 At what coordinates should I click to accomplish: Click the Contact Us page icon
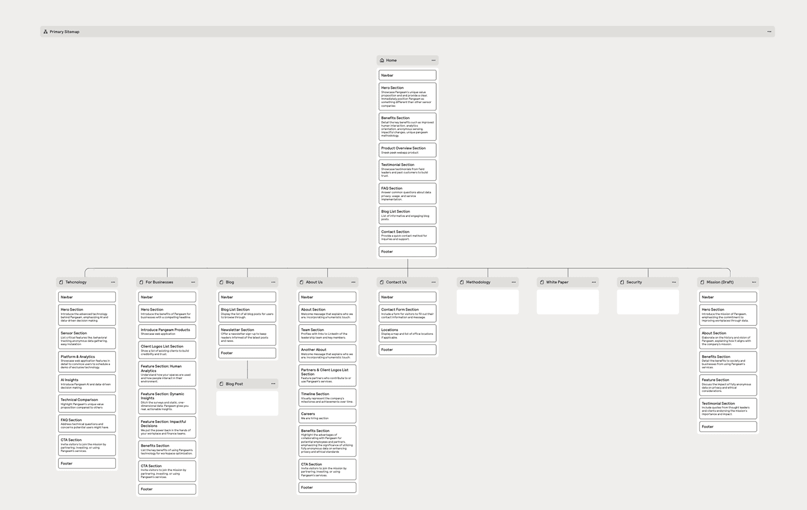point(382,282)
